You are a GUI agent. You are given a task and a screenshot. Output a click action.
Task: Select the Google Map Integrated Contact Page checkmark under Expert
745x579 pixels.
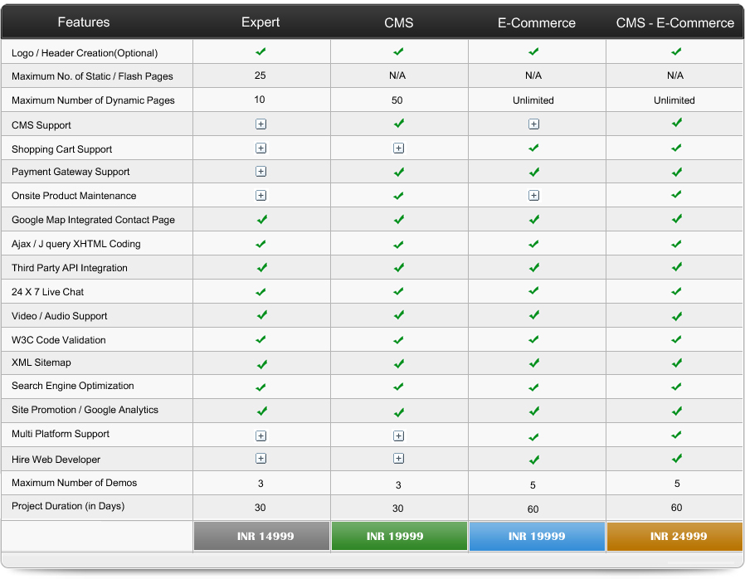click(261, 220)
